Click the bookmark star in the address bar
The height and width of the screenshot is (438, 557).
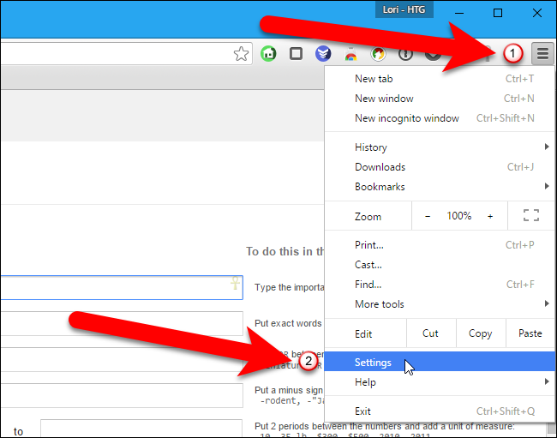(241, 54)
